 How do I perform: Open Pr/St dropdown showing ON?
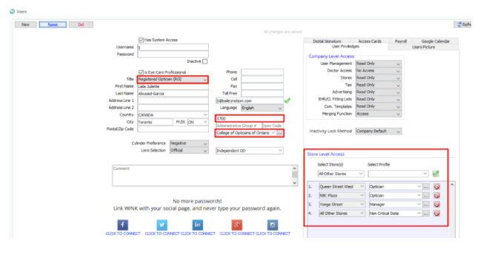[x=198, y=122]
